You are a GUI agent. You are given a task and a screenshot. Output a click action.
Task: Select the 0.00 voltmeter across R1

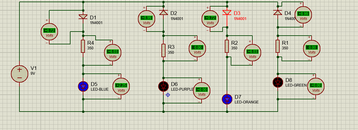pos(312,48)
